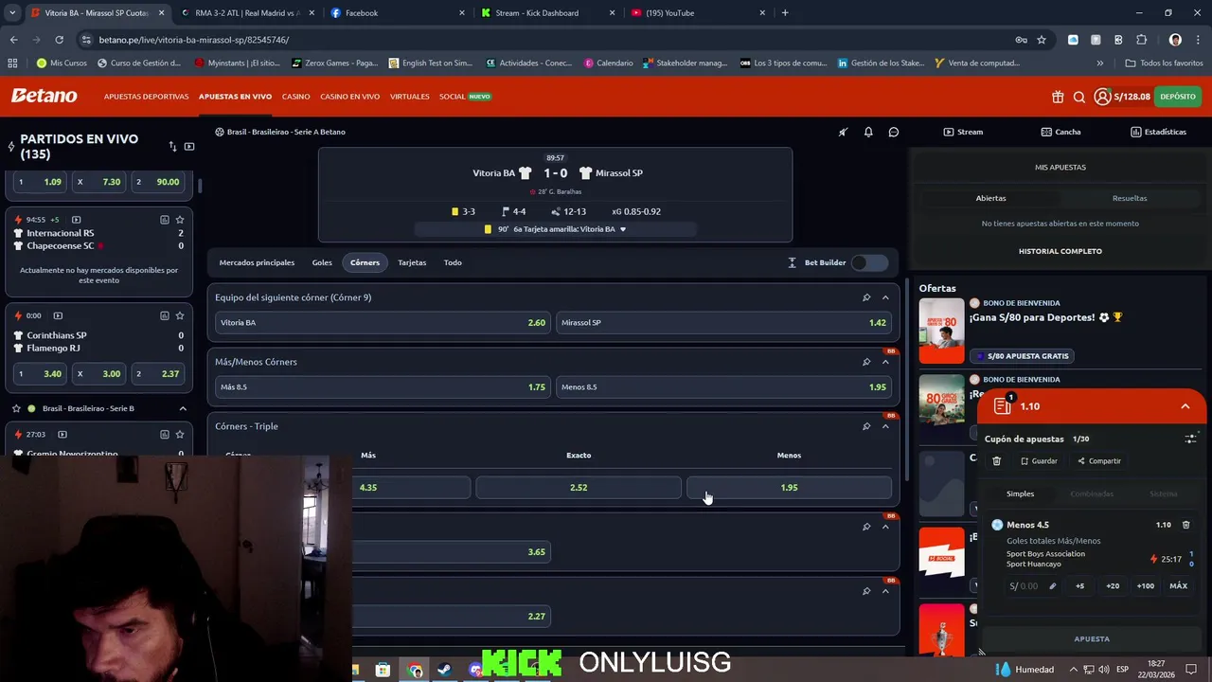Pin the Más/Menos Córners market
Viewport: 1212px width, 682px height.
point(866,362)
